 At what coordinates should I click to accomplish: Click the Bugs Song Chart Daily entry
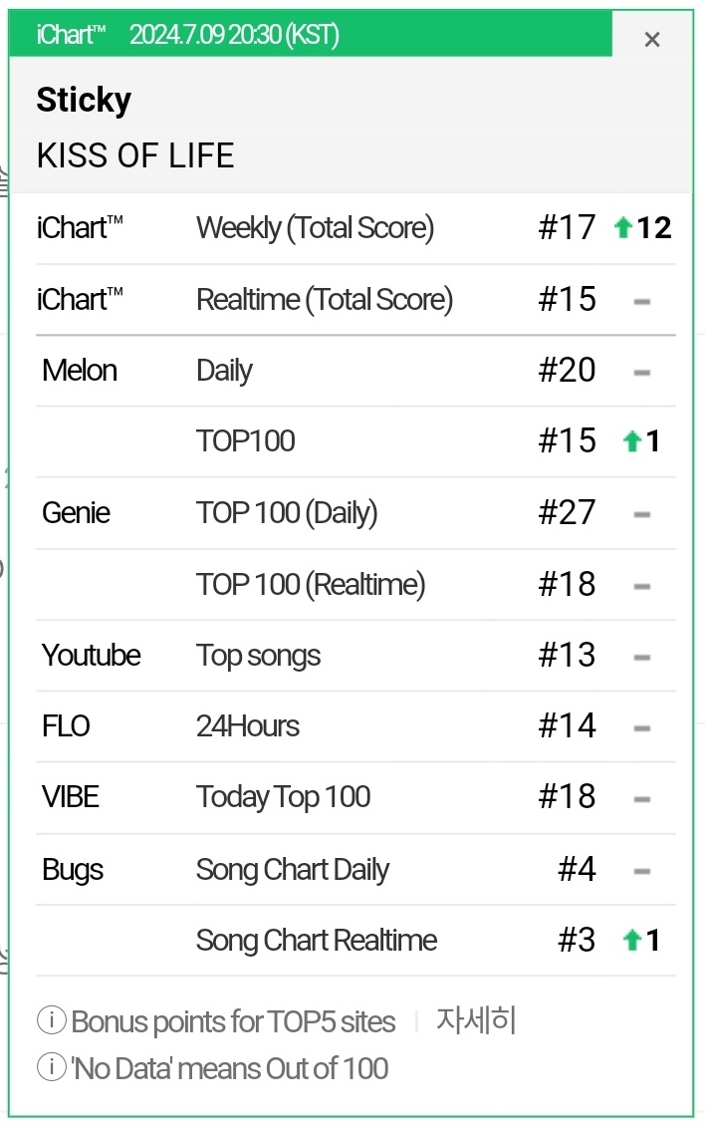coord(293,870)
